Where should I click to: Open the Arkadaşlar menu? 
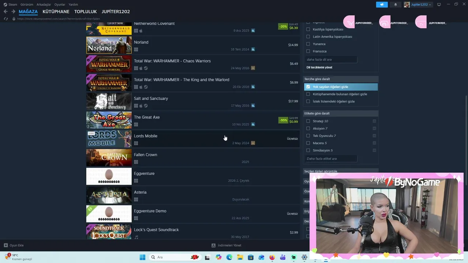(x=44, y=4)
